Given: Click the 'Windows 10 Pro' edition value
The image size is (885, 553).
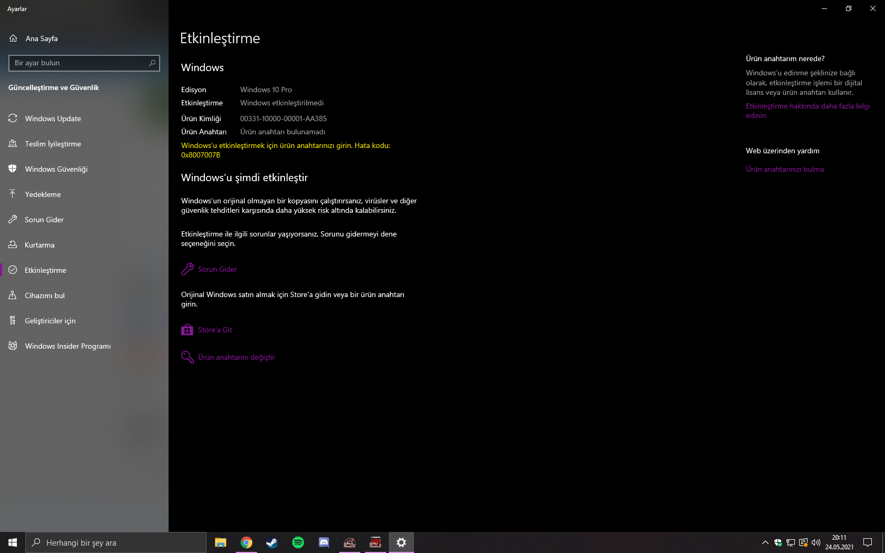Looking at the screenshot, I should pos(266,90).
